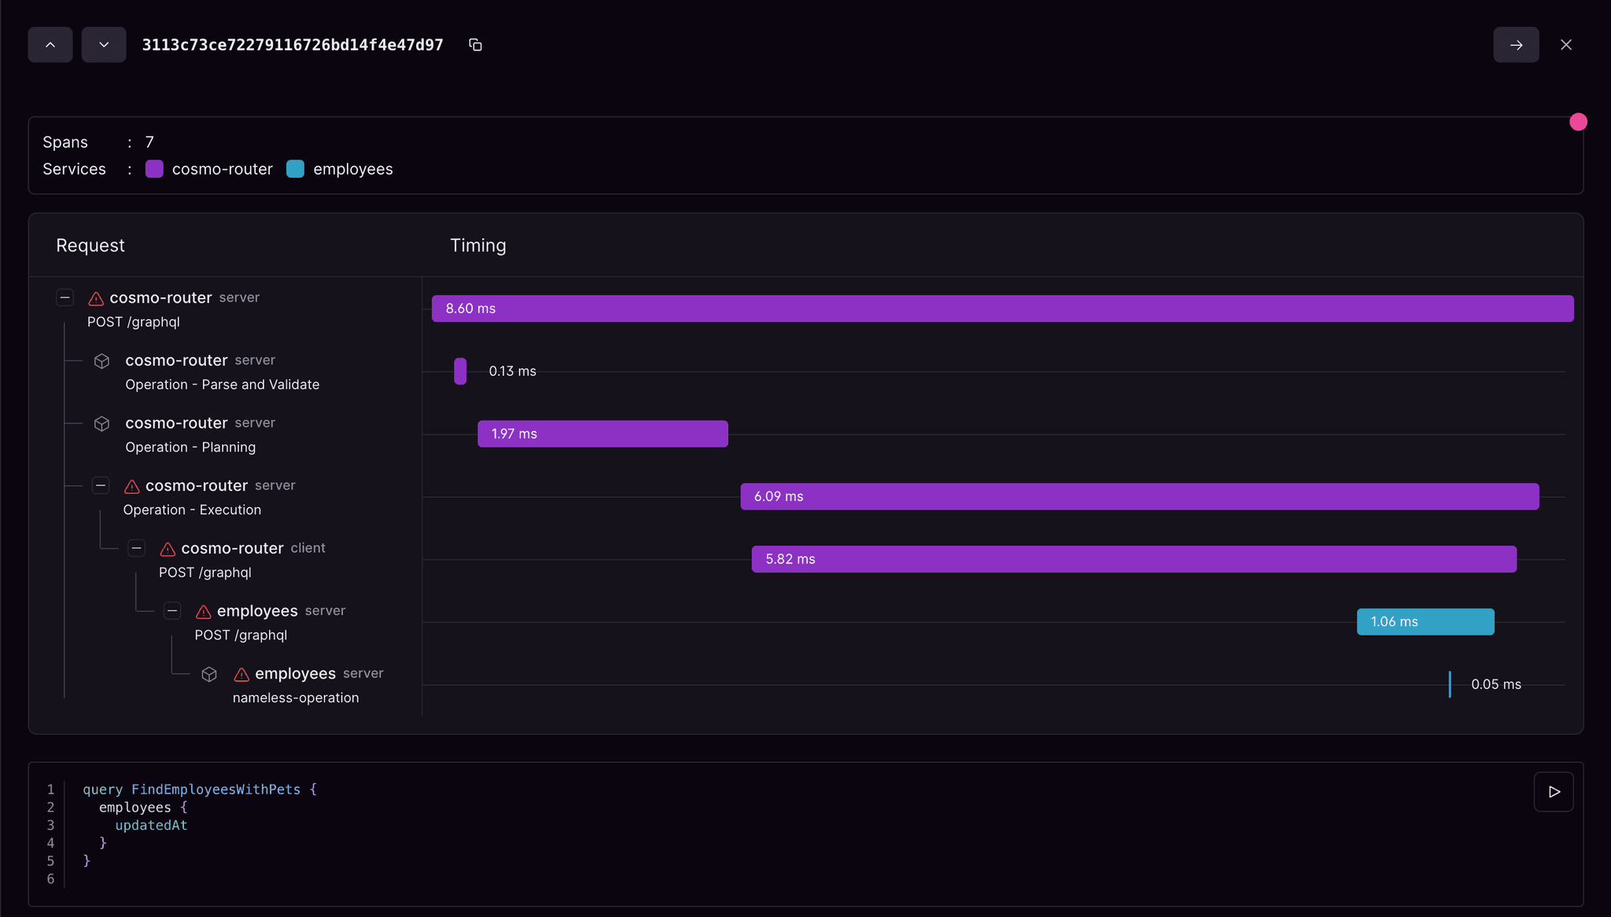
Task: Collapse the Operation - Execution span
Action: coord(101,485)
